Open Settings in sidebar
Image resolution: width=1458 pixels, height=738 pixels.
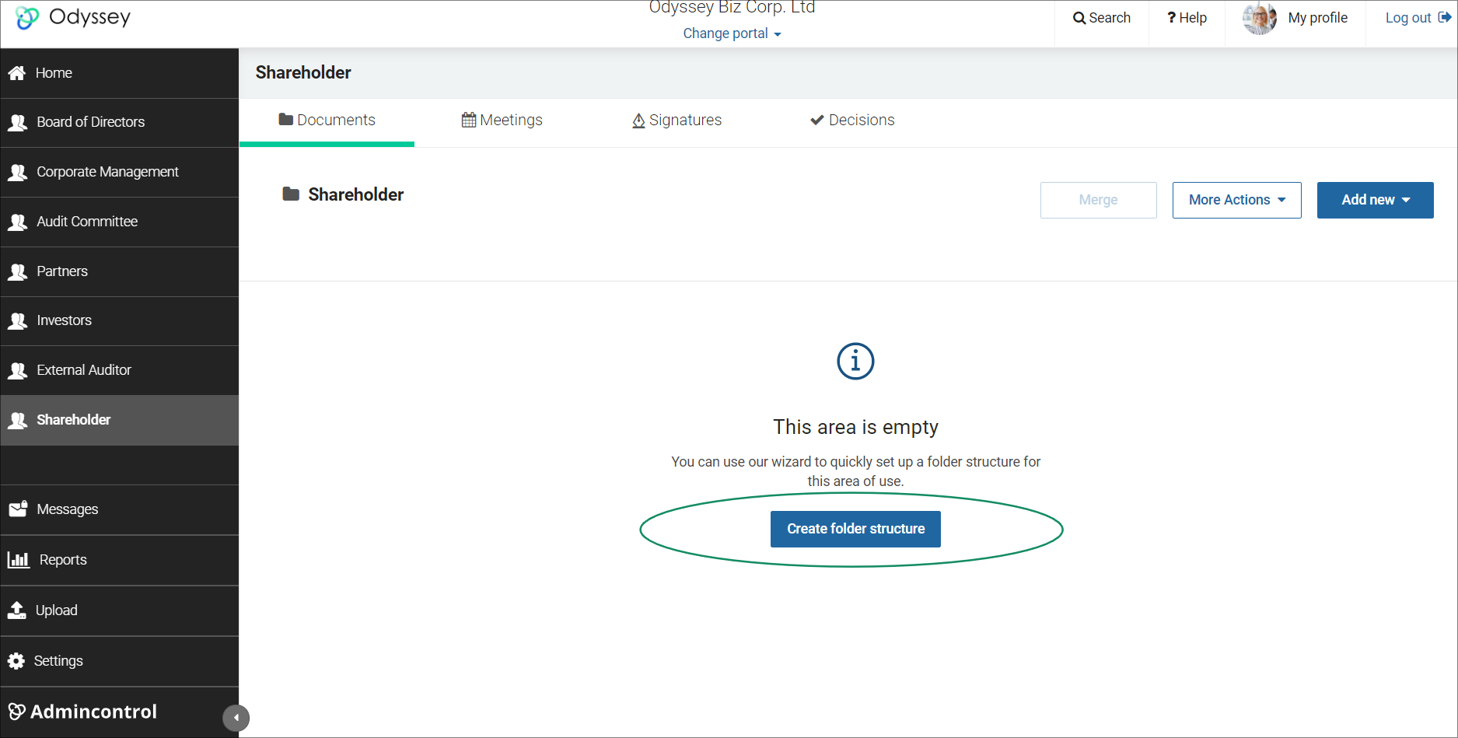click(x=119, y=661)
